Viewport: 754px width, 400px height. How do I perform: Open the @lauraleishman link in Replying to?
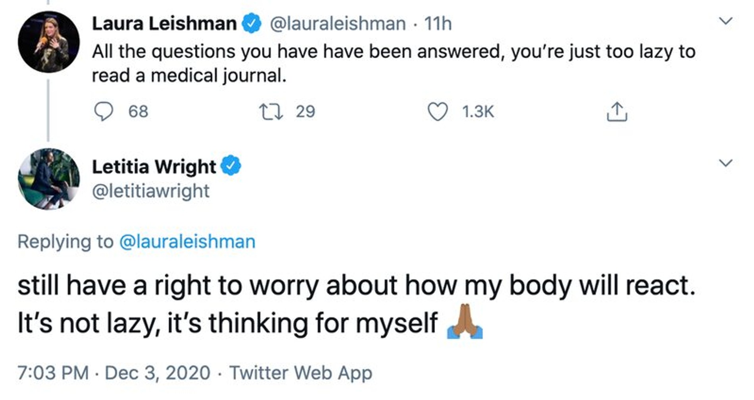[x=187, y=242]
